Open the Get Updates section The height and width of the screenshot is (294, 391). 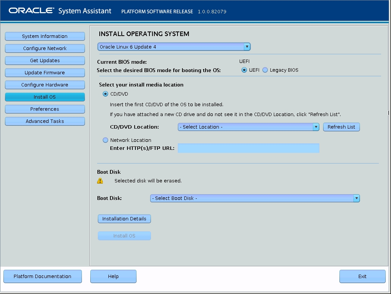pyautogui.click(x=45, y=61)
